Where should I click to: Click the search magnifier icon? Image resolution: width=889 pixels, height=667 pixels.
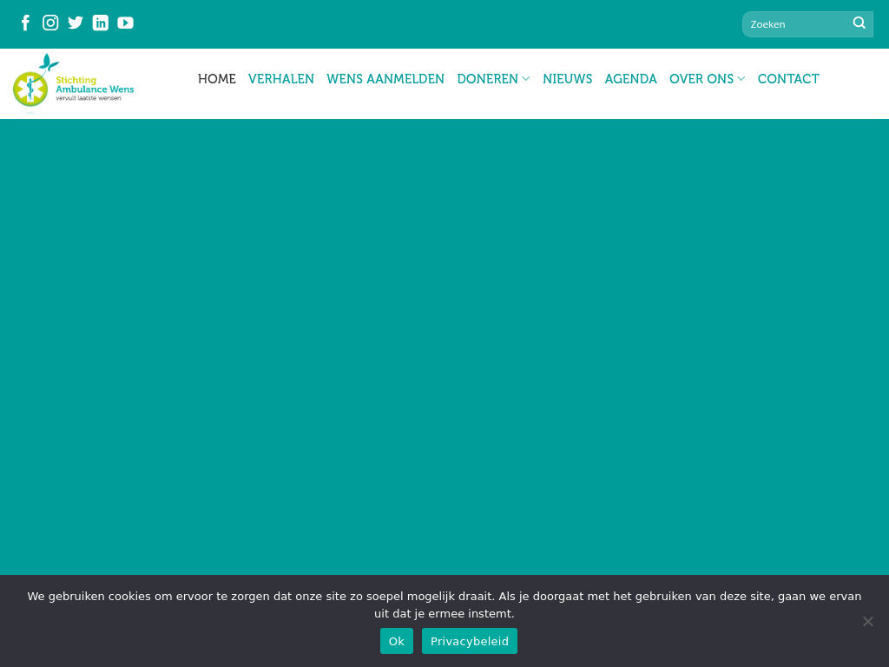click(859, 23)
